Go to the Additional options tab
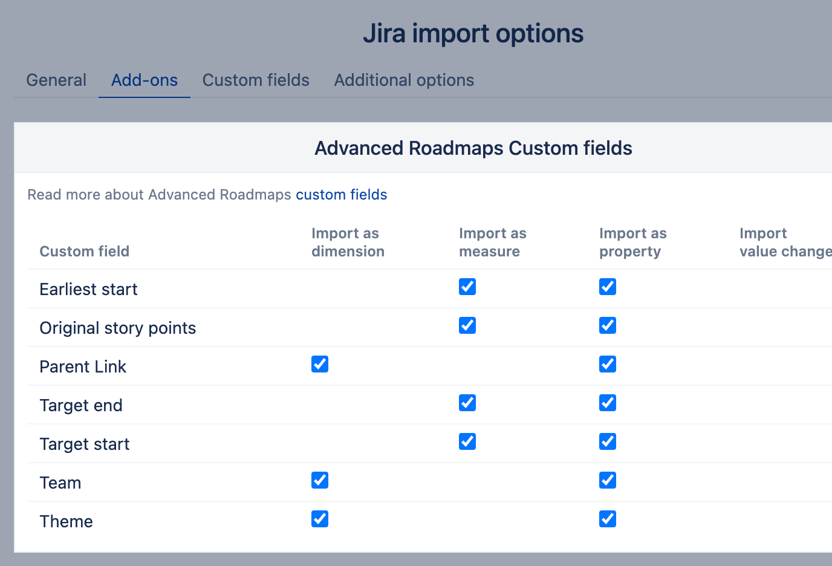Screen dimensions: 832x566 tap(404, 80)
